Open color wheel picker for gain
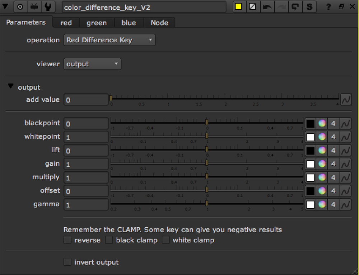359x275 pixels. (x=322, y=164)
